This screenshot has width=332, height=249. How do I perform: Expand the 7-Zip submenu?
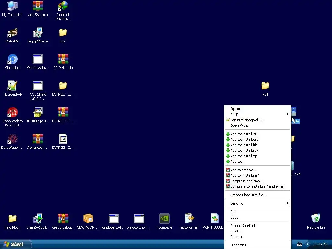click(258, 114)
